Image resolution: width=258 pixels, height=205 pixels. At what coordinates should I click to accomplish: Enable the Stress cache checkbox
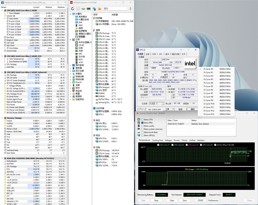142,126
